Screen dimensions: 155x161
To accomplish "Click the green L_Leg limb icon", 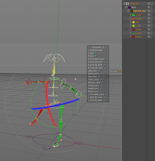I will tap(133, 15).
